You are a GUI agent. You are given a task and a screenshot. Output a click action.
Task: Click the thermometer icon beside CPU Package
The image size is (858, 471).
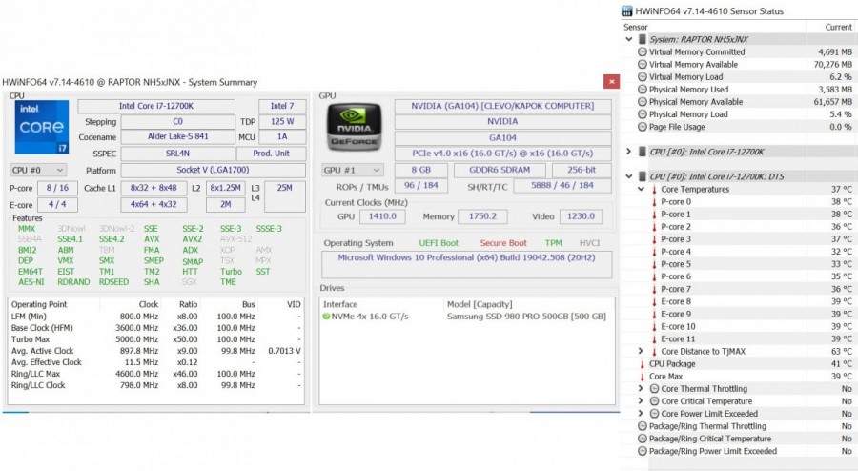coord(643,364)
